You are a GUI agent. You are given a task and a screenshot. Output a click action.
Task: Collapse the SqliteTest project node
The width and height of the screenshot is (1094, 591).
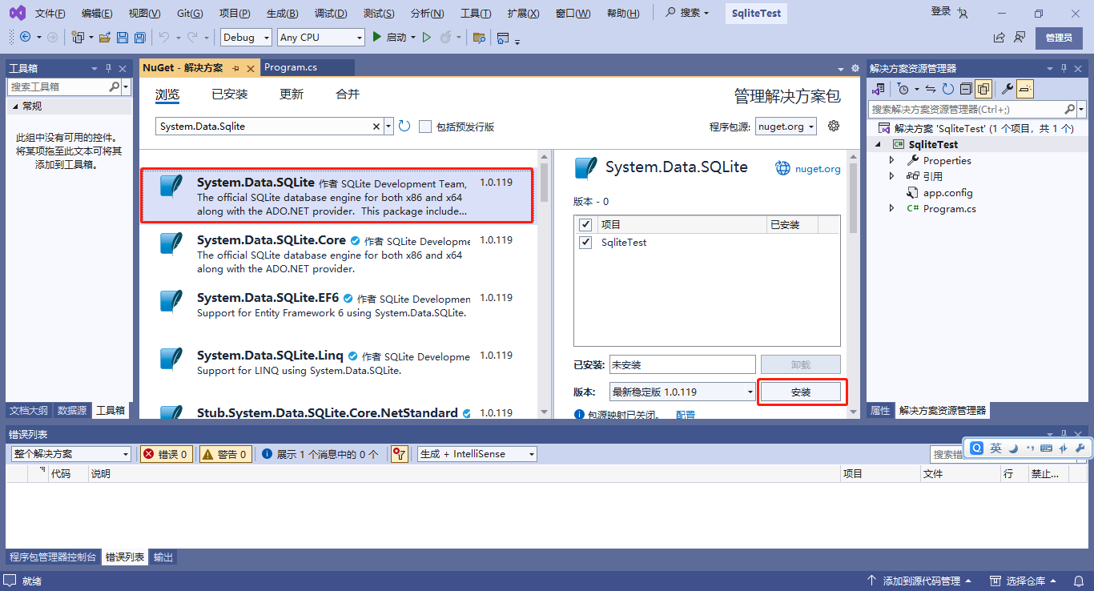coord(878,144)
